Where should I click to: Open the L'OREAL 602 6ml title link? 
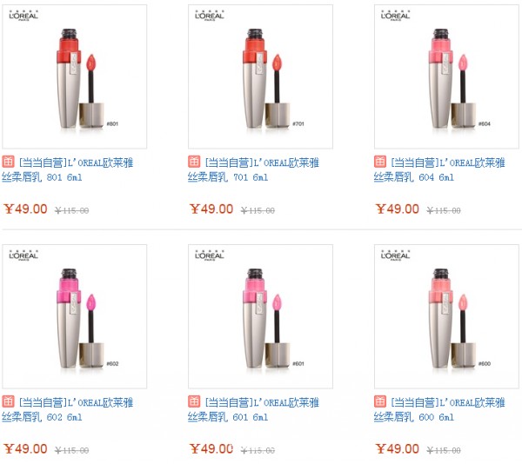(68, 409)
